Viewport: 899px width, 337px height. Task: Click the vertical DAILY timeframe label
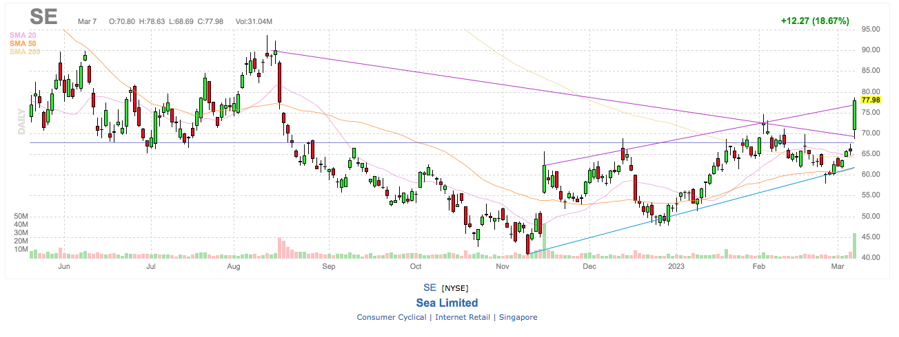21,121
